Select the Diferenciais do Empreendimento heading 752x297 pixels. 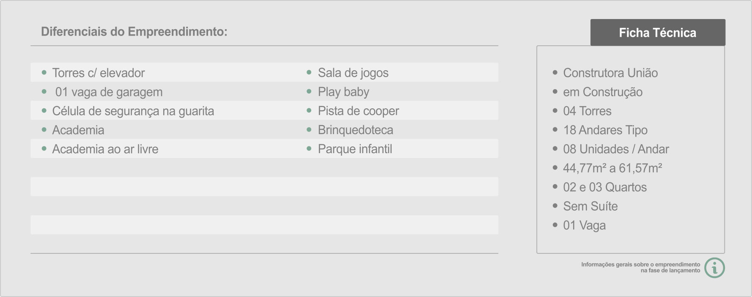pyautogui.click(x=134, y=32)
